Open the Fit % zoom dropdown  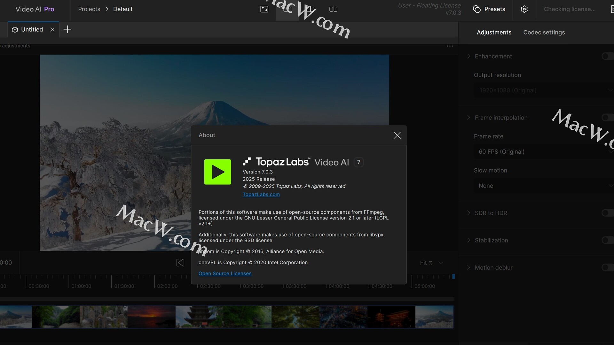(x=432, y=263)
